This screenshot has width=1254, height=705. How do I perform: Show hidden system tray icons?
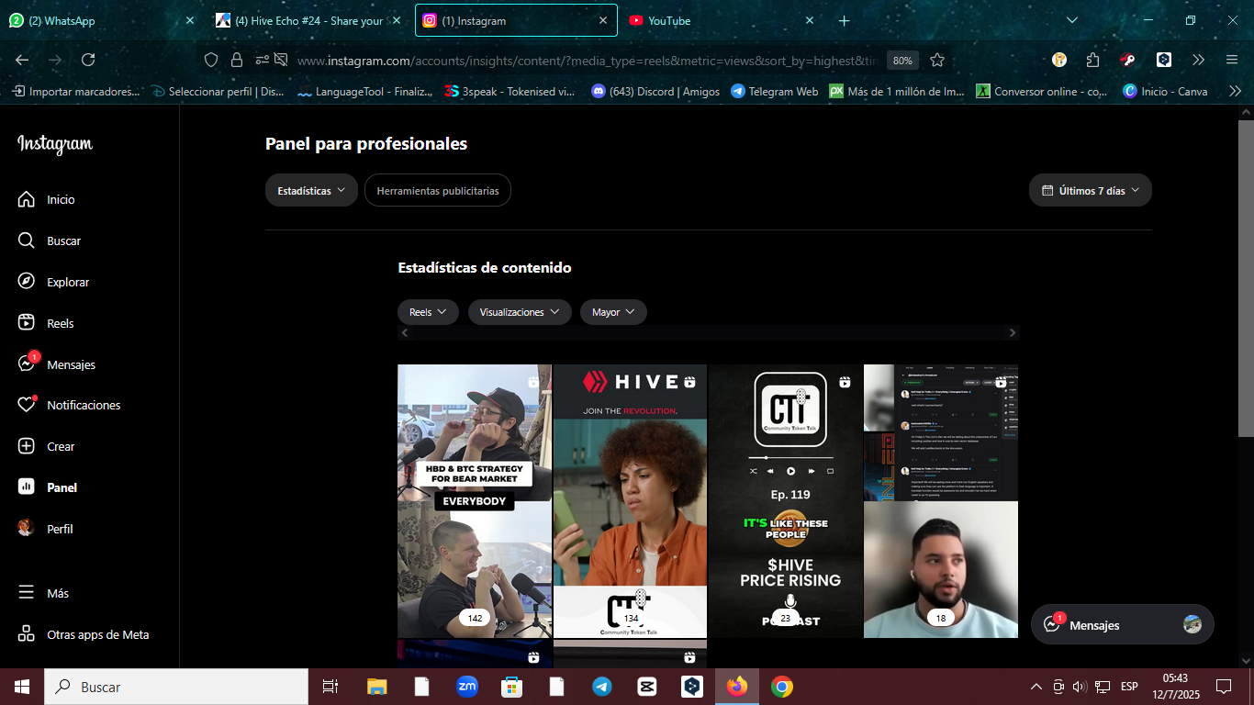point(1036,687)
